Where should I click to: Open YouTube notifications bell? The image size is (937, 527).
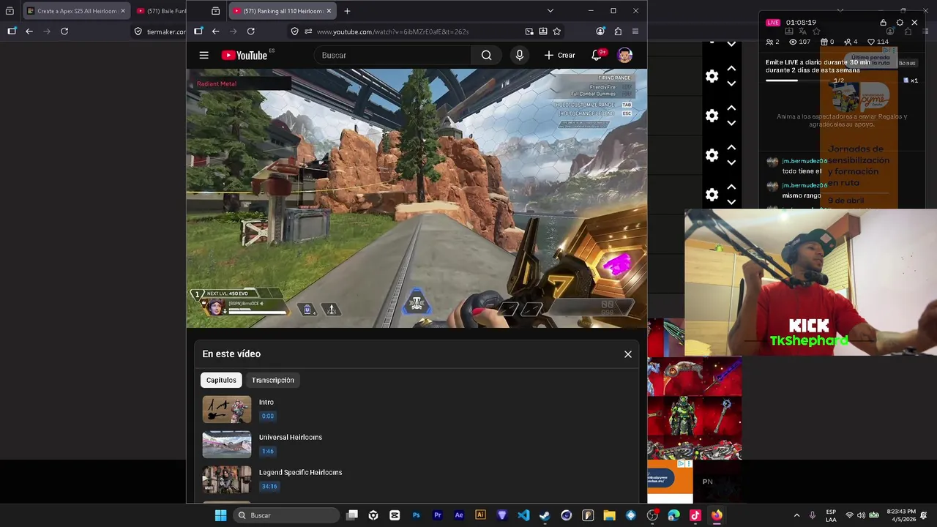[597, 55]
